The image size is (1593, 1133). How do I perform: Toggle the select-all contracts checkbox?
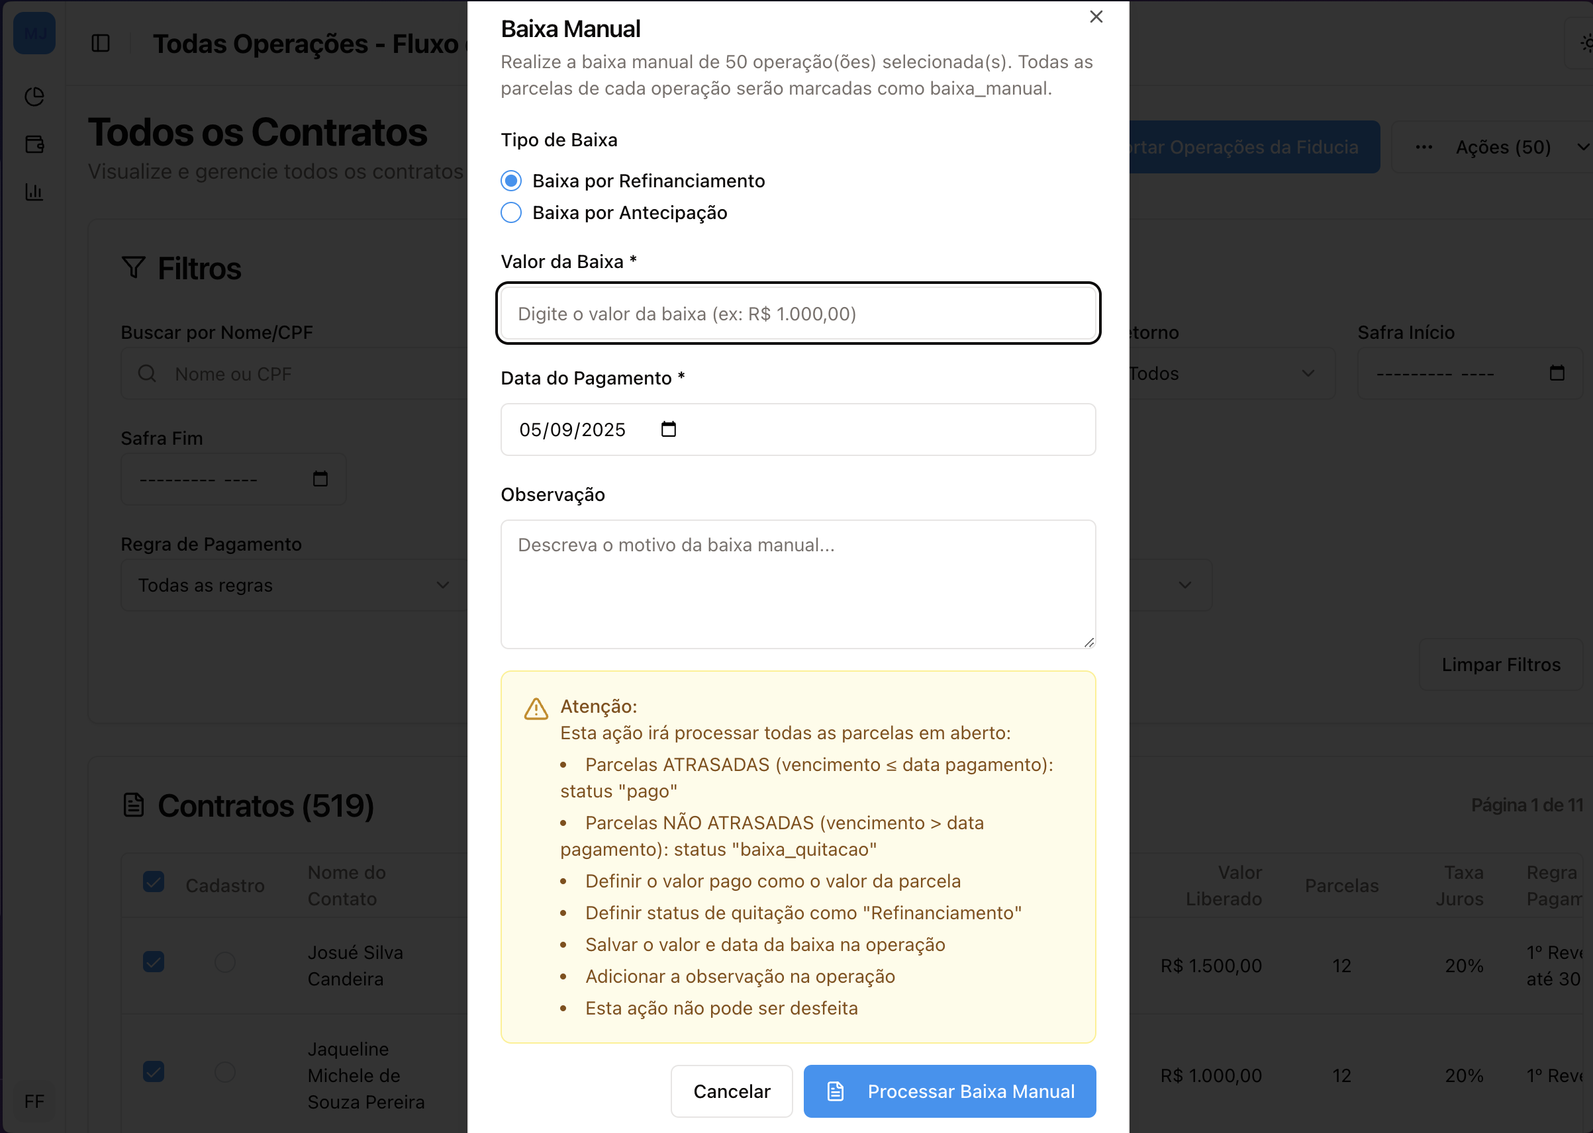[x=154, y=882]
